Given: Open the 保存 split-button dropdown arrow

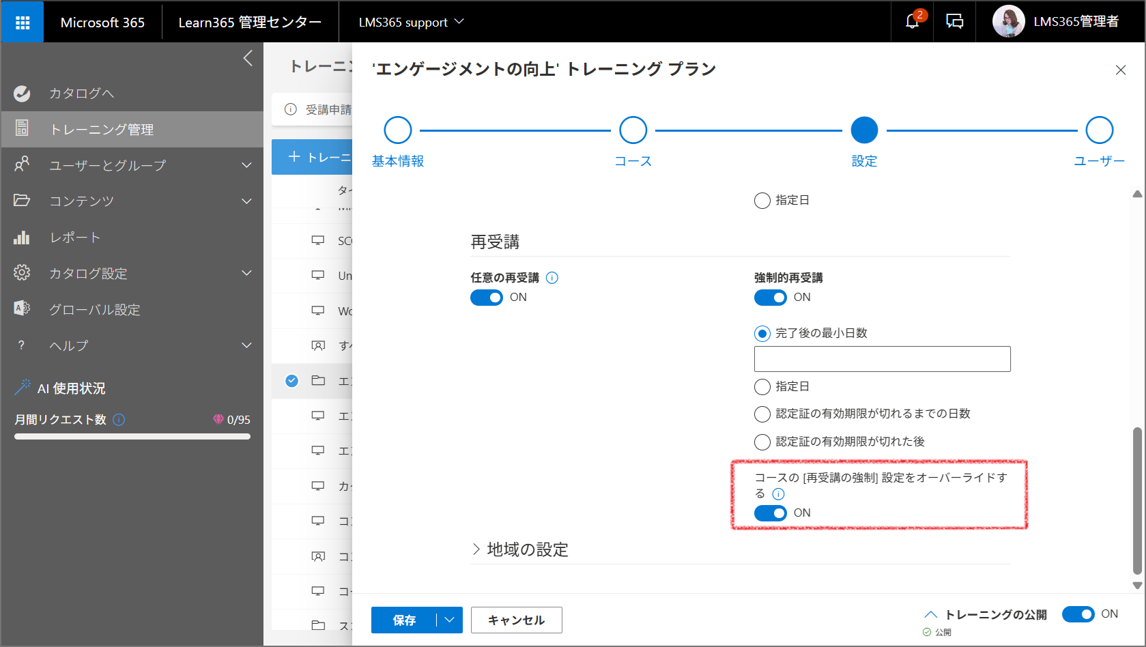Looking at the screenshot, I should 449,620.
